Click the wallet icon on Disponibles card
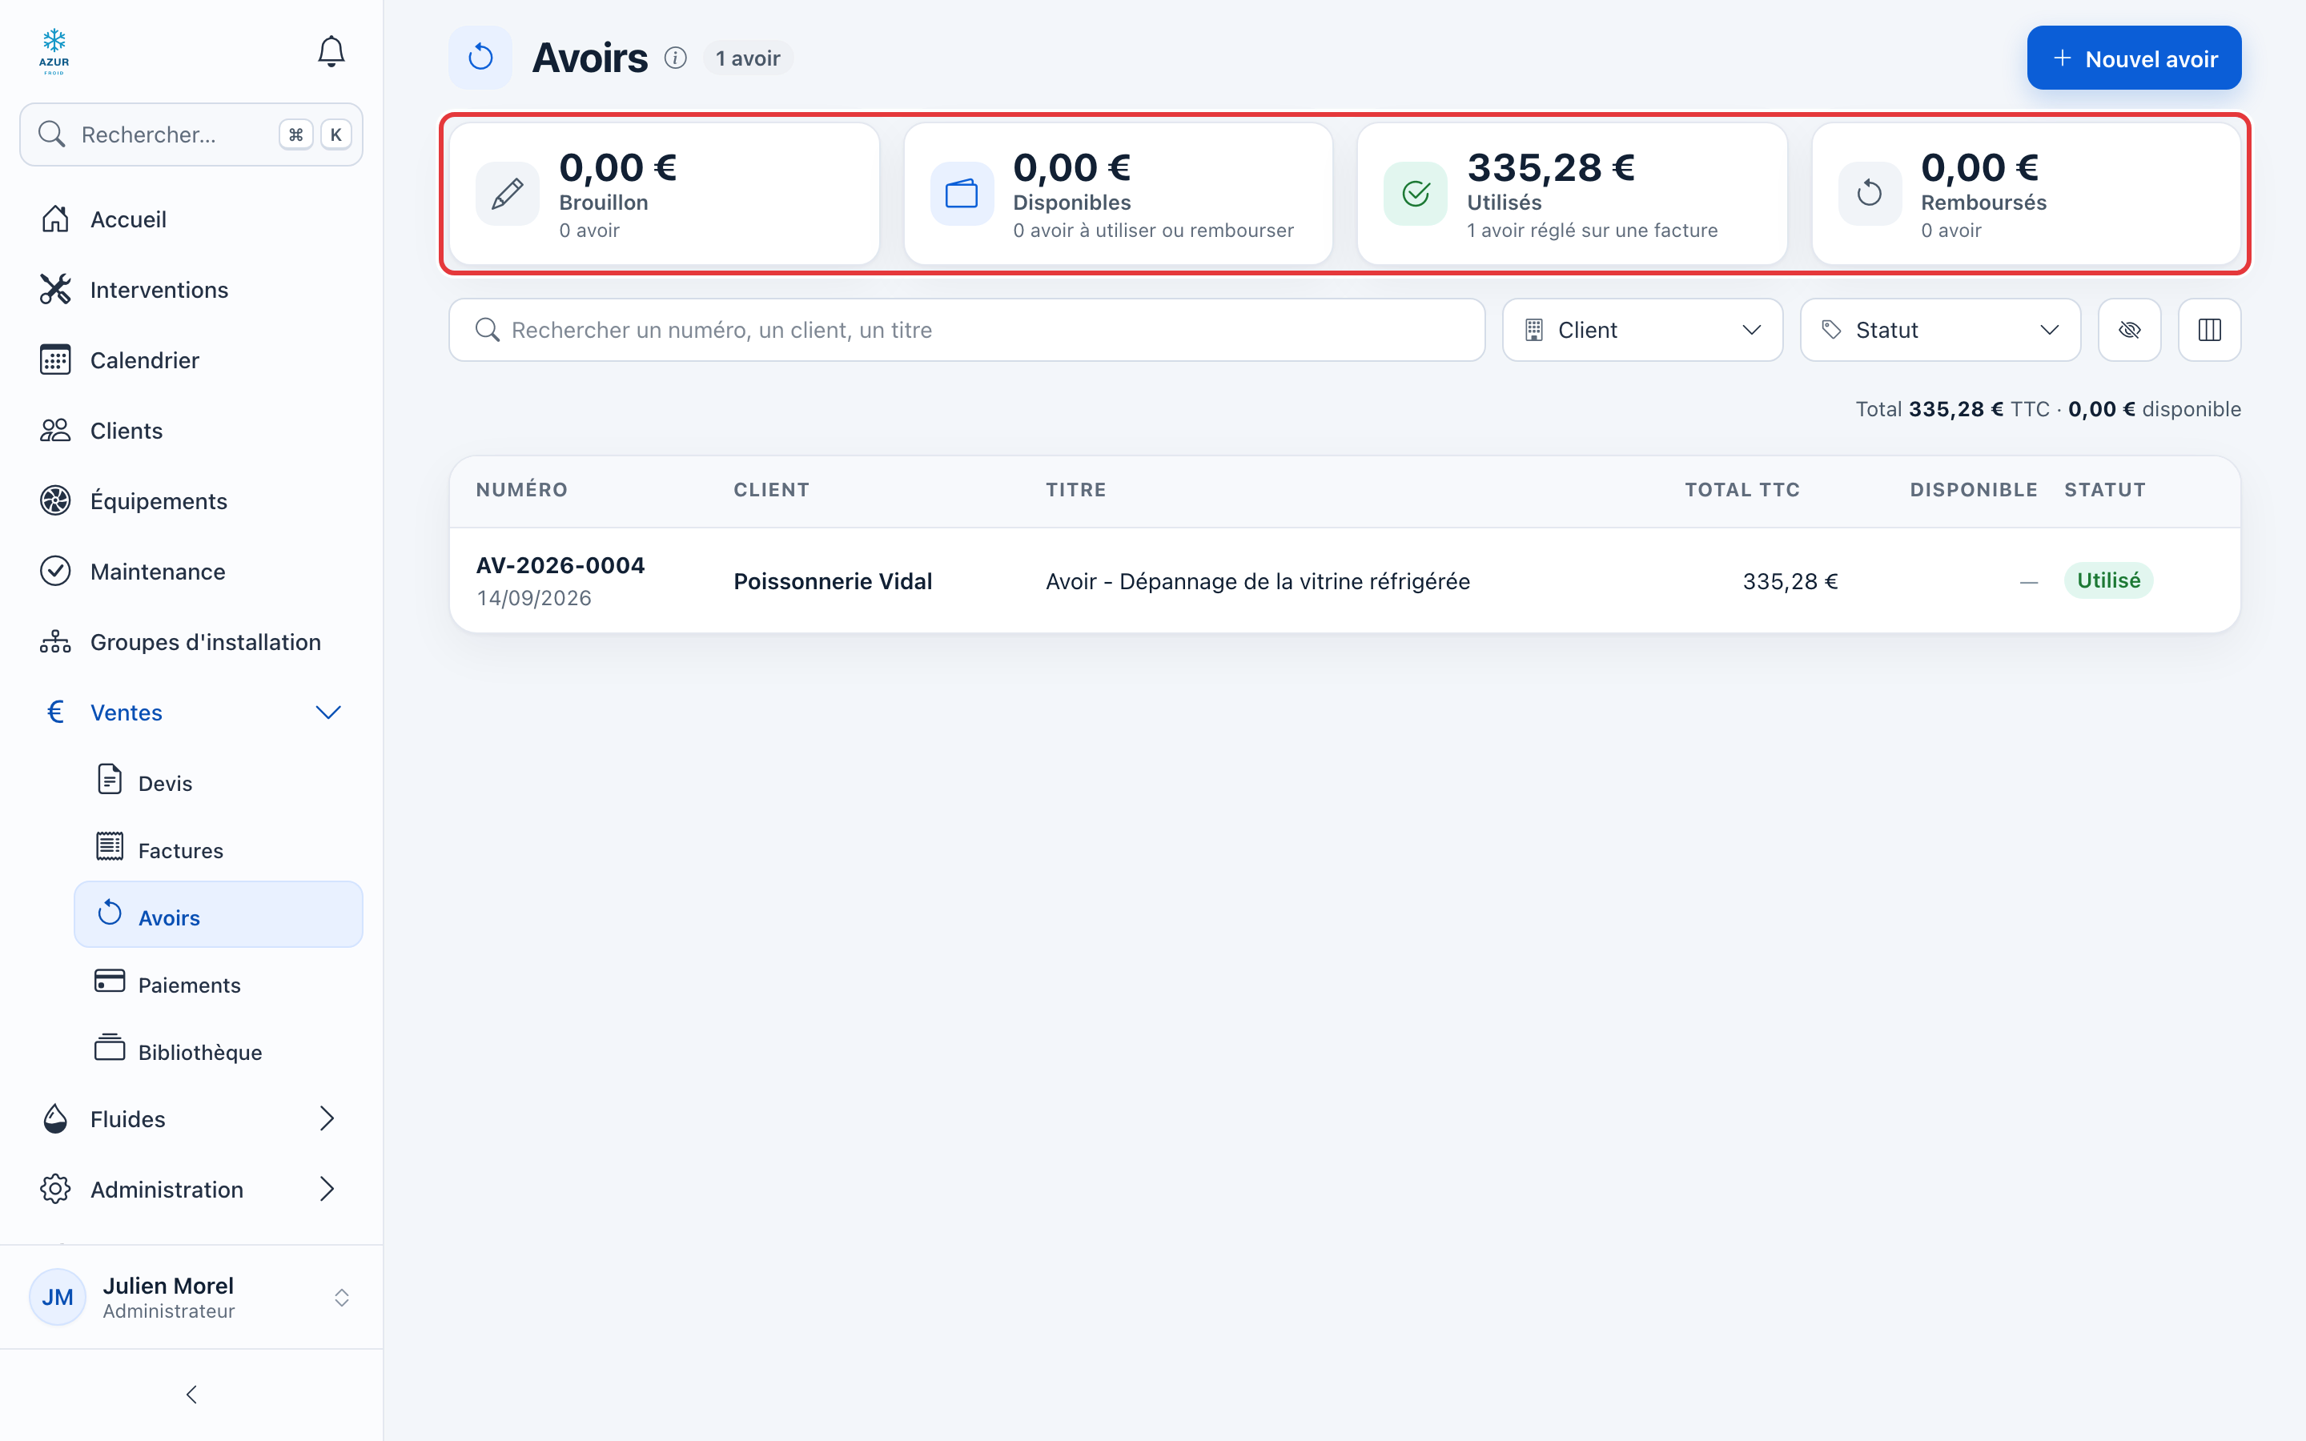2306x1441 pixels. pyautogui.click(x=962, y=194)
